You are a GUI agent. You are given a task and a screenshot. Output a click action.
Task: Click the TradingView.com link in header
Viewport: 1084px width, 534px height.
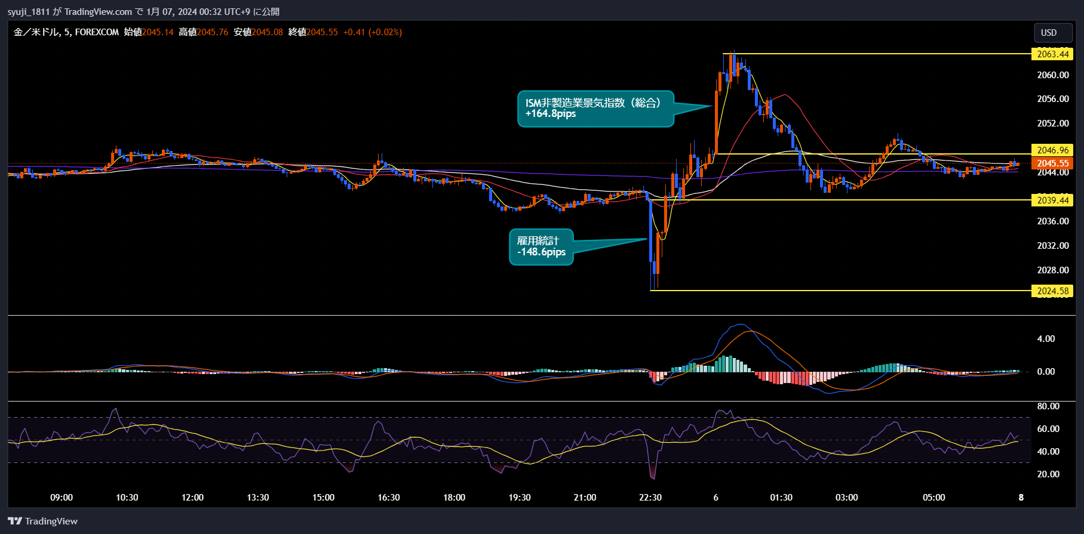98,12
